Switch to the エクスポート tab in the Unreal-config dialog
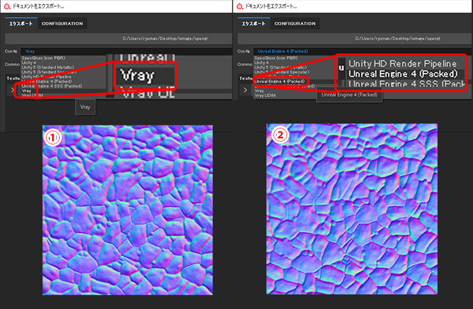 (253, 24)
